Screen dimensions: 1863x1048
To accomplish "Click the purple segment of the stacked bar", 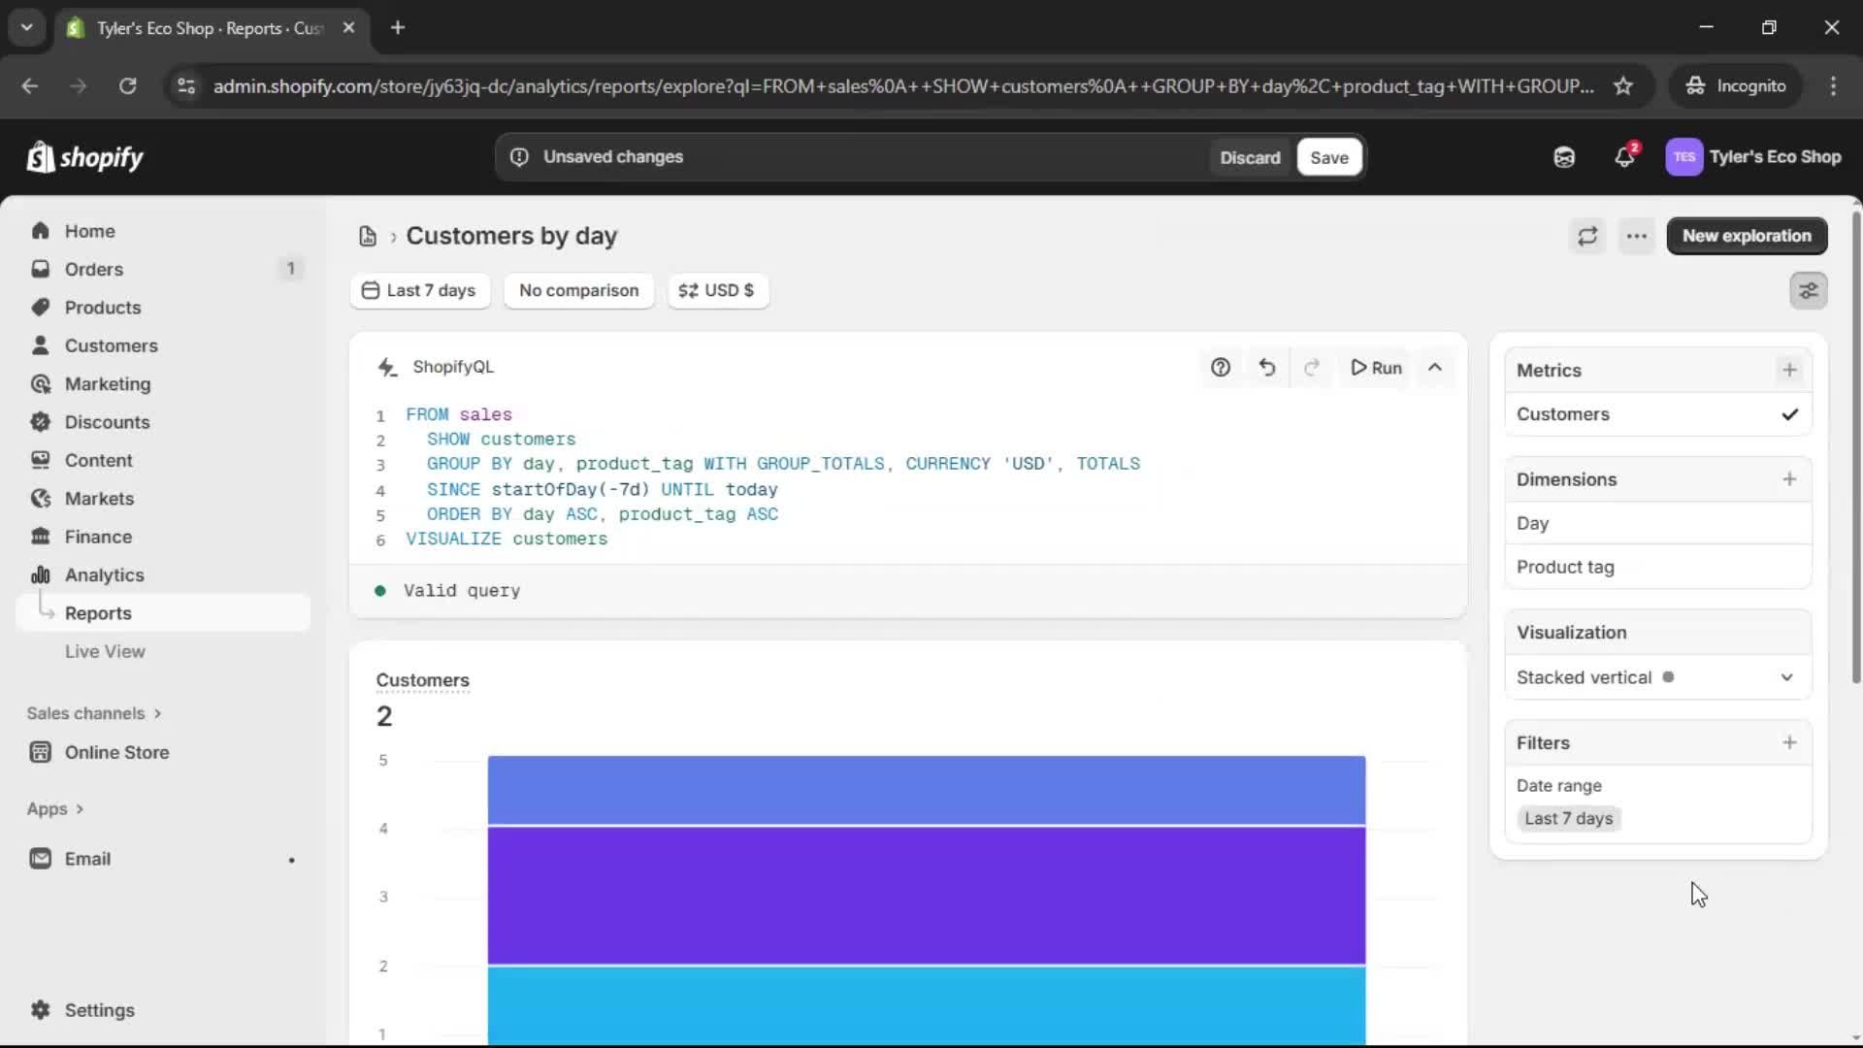I will click(926, 895).
